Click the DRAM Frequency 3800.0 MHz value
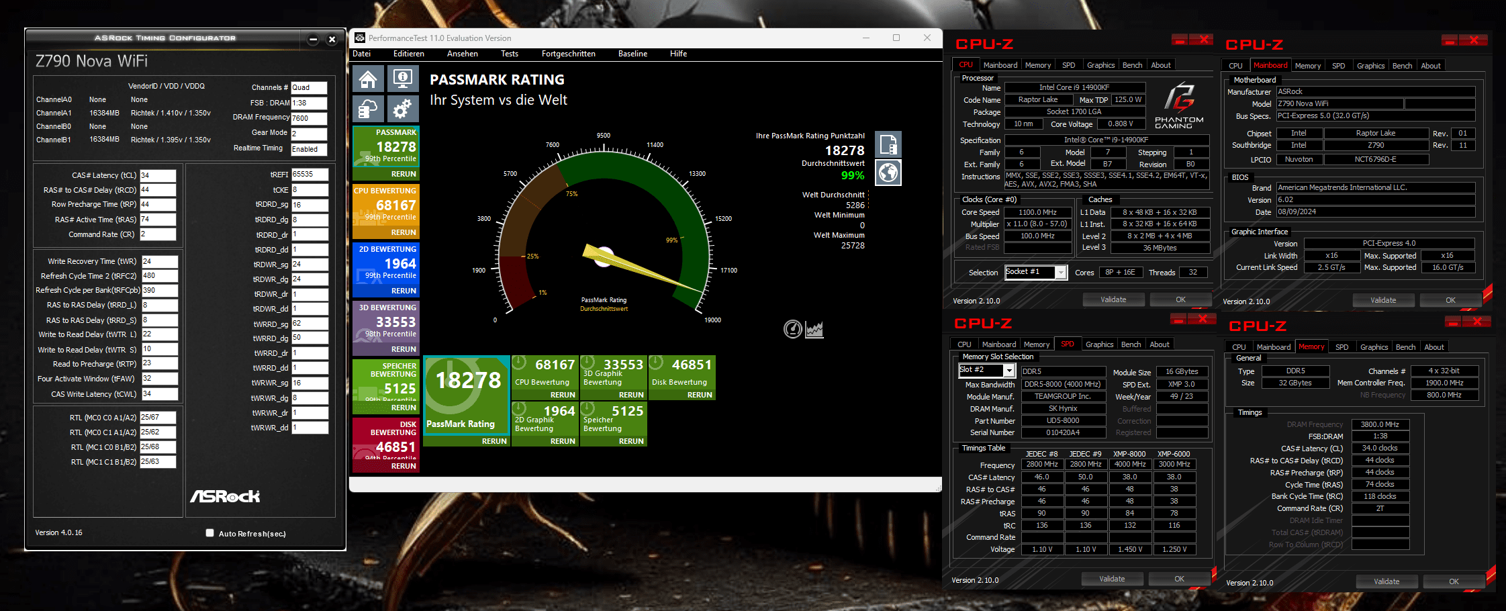The width and height of the screenshot is (1506, 611). 1380,424
